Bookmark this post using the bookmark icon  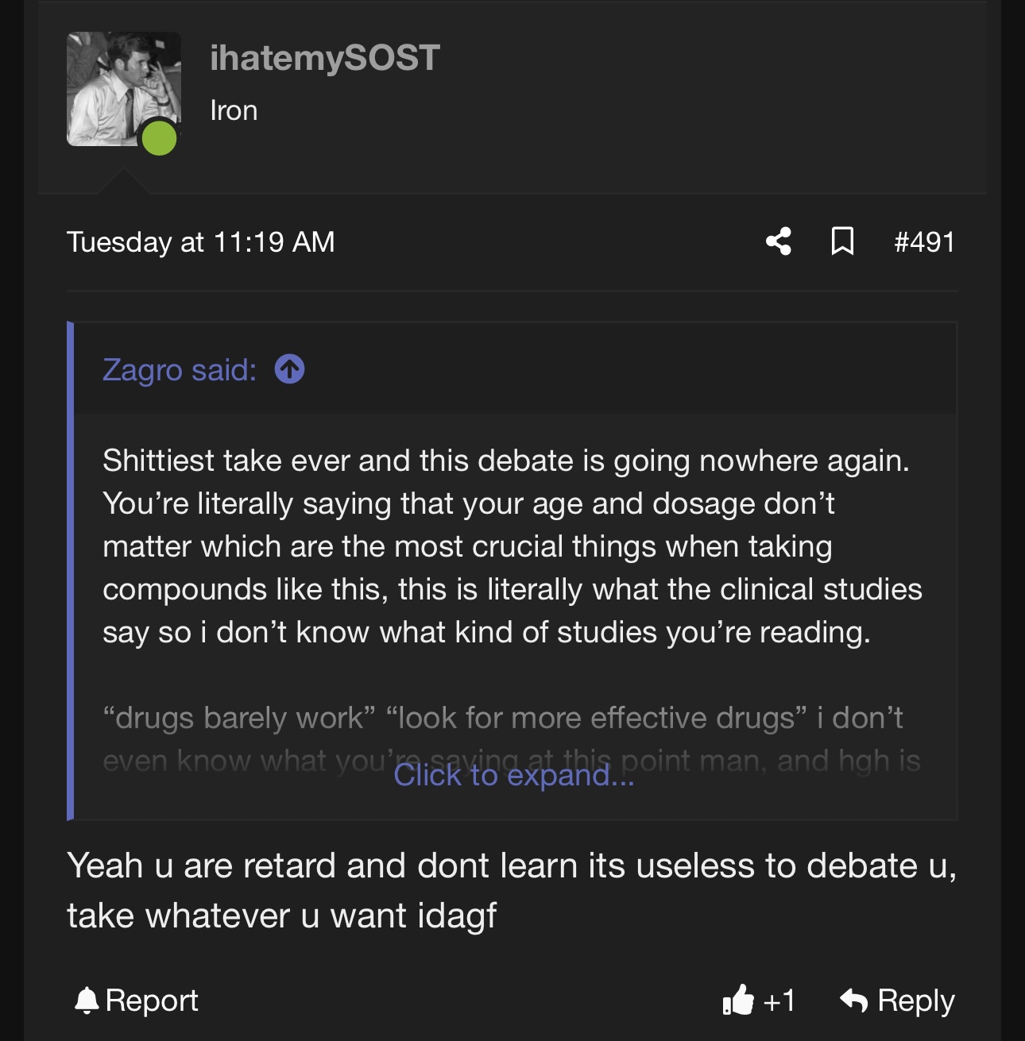[x=842, y=241]
